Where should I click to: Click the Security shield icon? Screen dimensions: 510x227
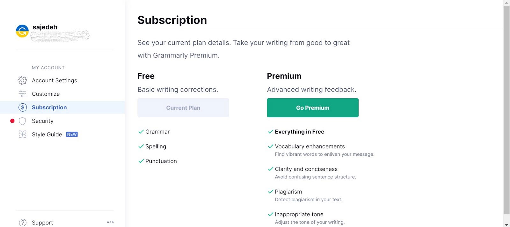[x=22, y=121]
